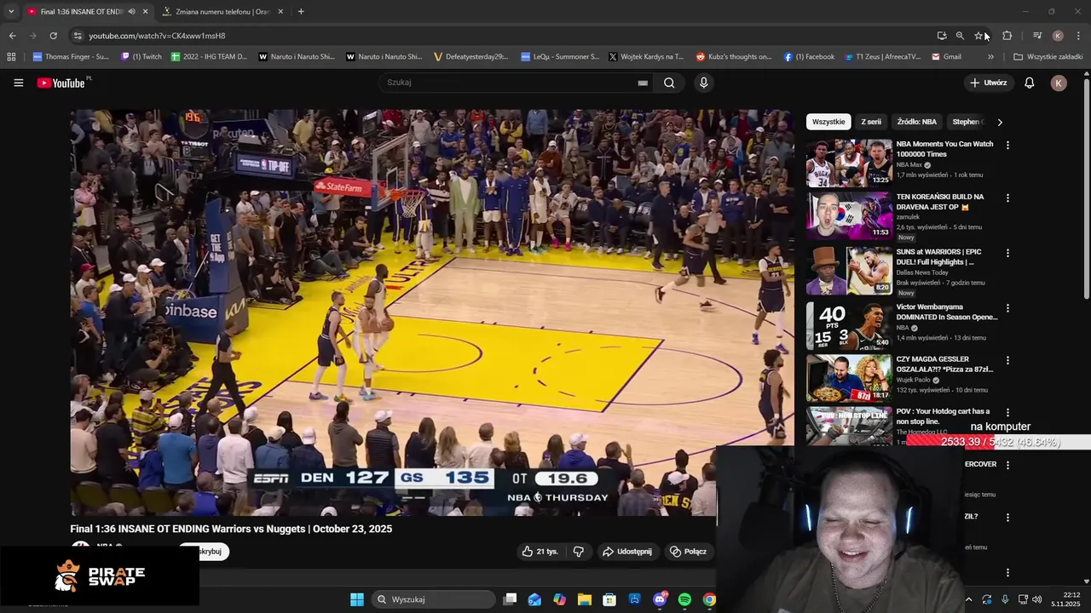Viewport: 1091px width, 613px height.
Task: Open the Twitch bookmark
Action: pyautogui.click(x=141, y=57)
